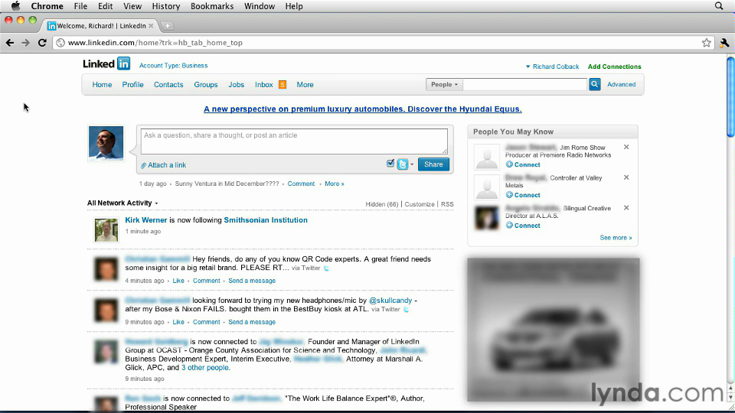This screenshot has height=413, width=735.
Task: Connect with Controller at Valley Metals
Action: 523,195
